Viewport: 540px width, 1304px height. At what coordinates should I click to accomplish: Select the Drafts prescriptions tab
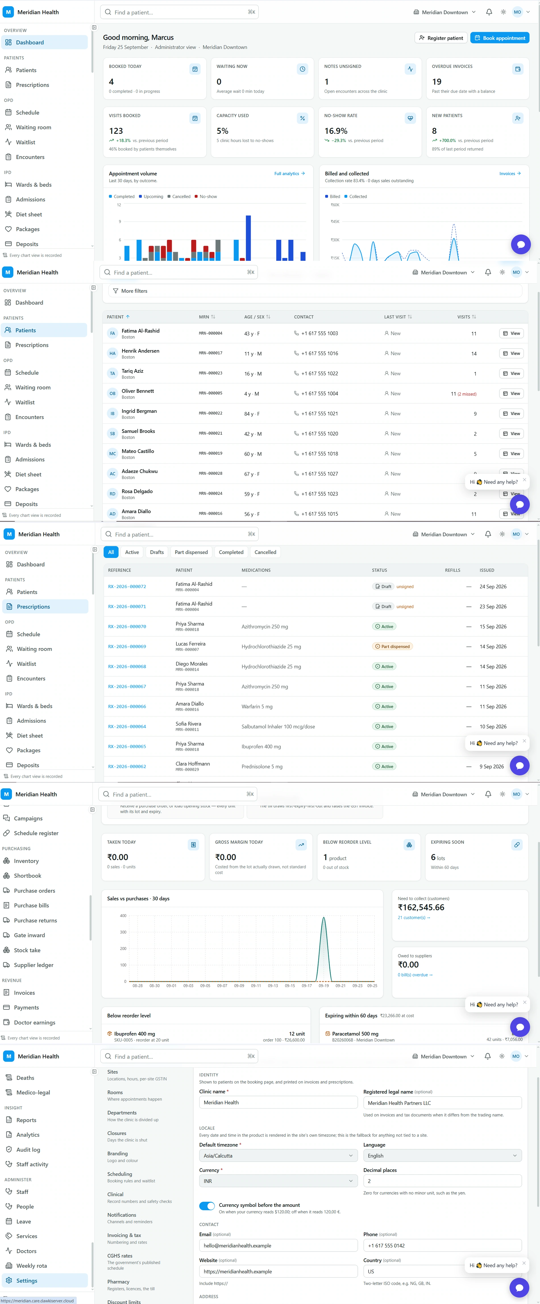157,552
